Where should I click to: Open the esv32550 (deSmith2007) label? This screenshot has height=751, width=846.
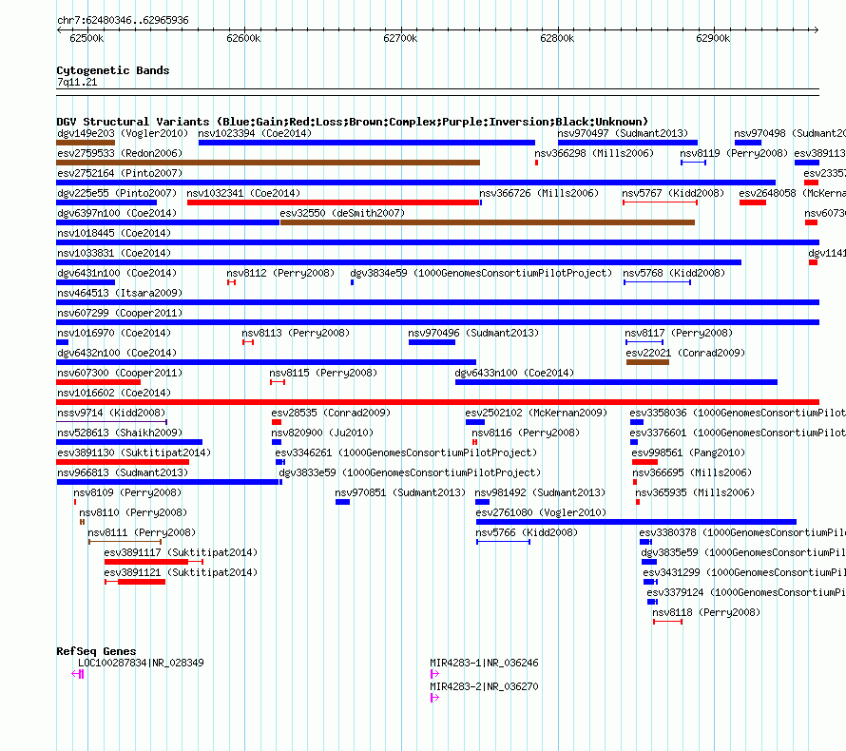coord(342,213)
